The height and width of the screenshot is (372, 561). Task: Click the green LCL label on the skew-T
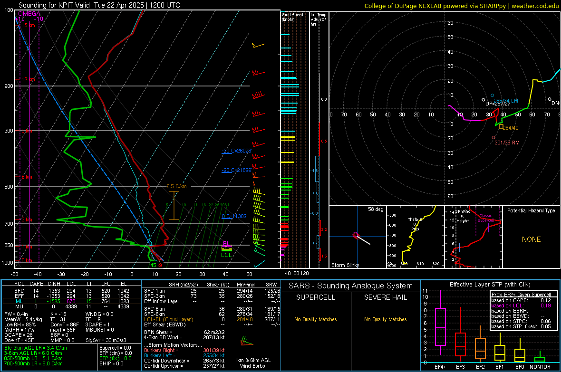coord(226,255)
